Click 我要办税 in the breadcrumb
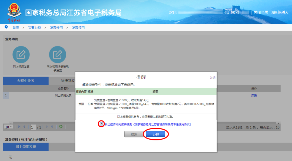This screenshot has width=292, height=161. tap(34, 28)
